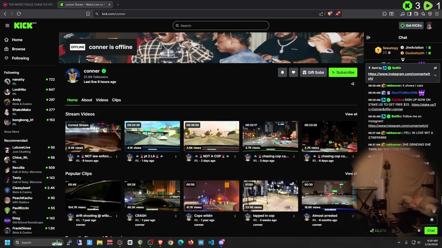Open options menu for 'Cops wildin' clip
The height and width of the screenshot is (248, 442).
click(x=235, y=216)
